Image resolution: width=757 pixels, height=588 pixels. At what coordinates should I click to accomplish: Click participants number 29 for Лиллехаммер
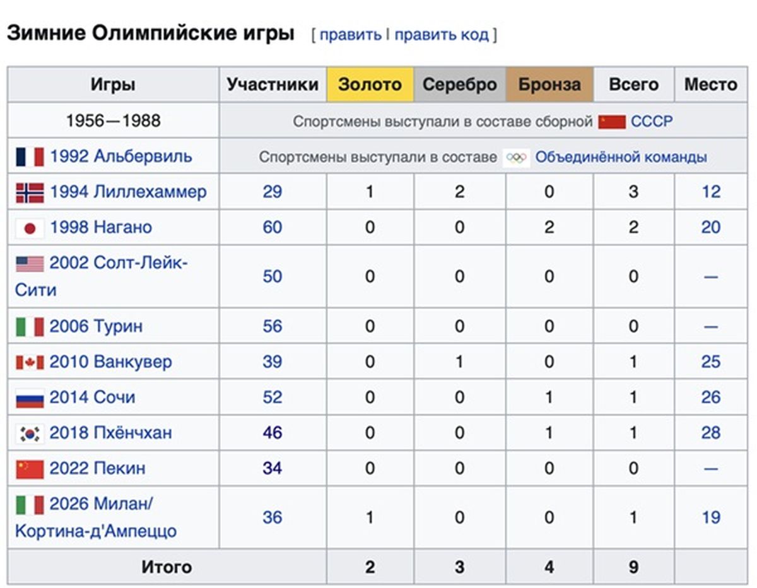click(273, 192)
